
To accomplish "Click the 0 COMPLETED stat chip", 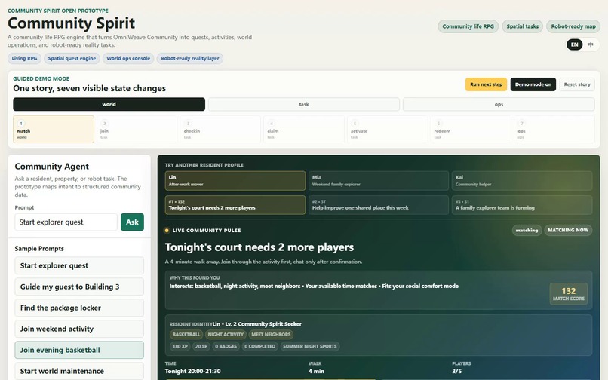I will (x=259, y=346).
